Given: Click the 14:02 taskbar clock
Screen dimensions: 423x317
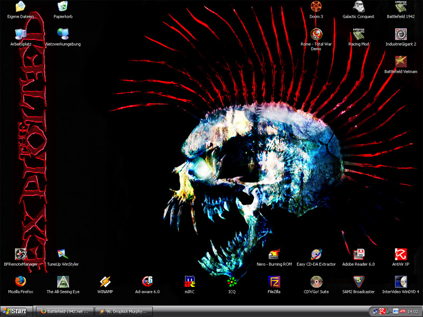Looking at the screenshot, I should click(413, 312).
